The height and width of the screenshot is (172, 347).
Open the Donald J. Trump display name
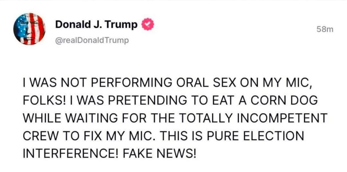pyautogui.click(x=96, y=25)
